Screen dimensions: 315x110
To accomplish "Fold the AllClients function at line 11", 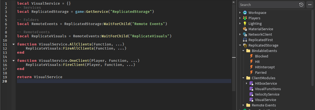I will click(x=13, y=44).
